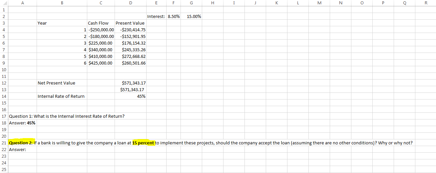The image size is (436, 173).
Task: Click the Question 1 text cell
Action: (67, 116)
